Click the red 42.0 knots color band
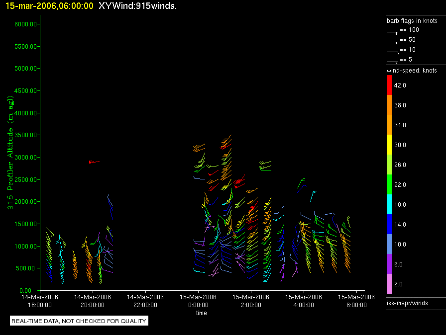Screen dimensions: 446x335 point(389,85)
